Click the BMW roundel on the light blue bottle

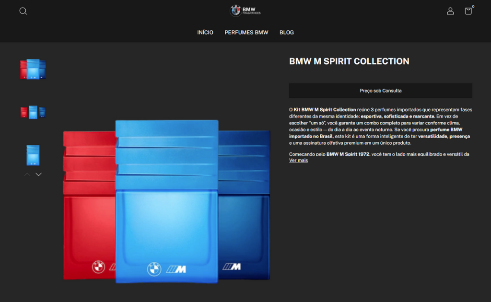[x=154, y=269]
